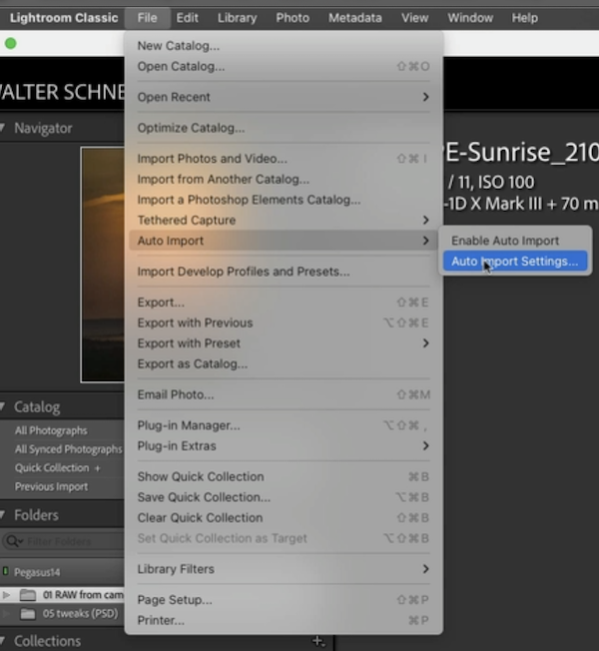The height and width of the screenshot is (651, 599).
Task: Choose Auto Import Settings menu item
Action: (x=514, y=262)
